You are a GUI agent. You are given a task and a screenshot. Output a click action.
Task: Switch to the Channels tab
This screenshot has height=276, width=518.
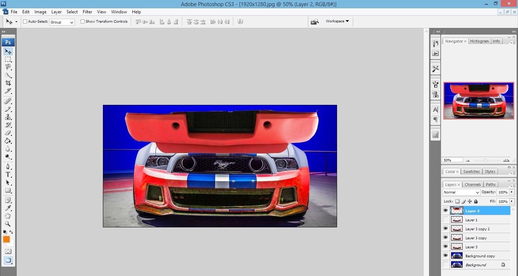473,184
